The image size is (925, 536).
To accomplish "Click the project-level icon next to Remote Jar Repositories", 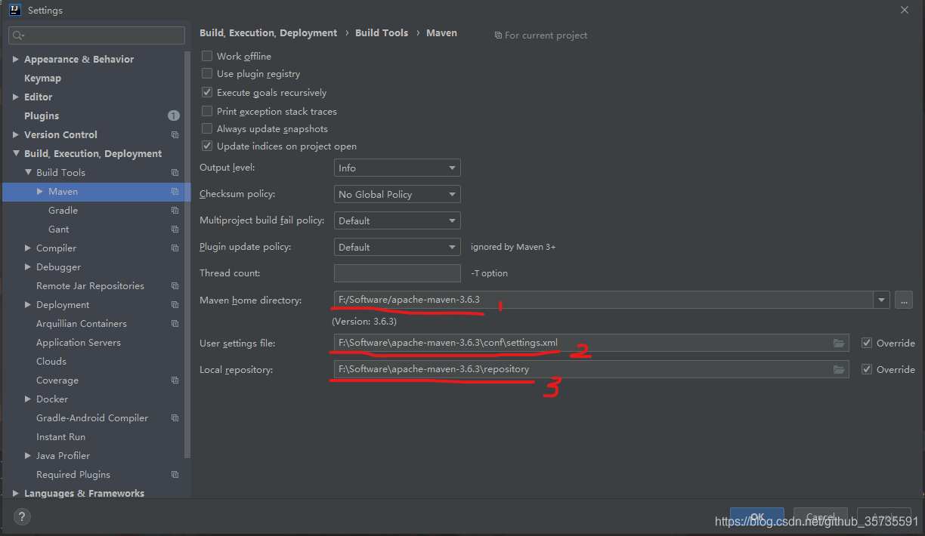I will [x=175, y=286].
